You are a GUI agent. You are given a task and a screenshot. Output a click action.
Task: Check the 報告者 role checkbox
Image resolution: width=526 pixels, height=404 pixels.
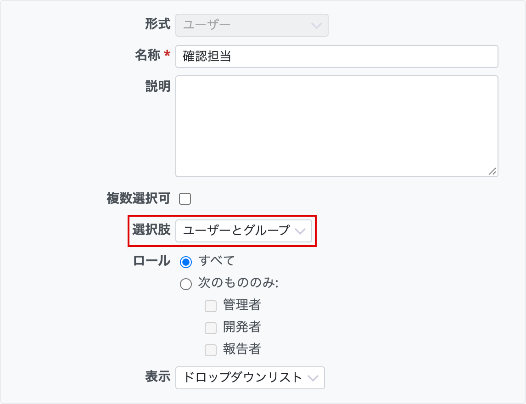click(x=211, y=350)
